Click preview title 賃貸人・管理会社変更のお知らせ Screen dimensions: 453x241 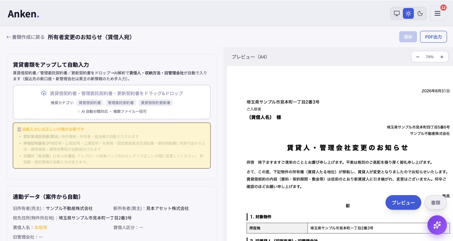click(348, 148)
